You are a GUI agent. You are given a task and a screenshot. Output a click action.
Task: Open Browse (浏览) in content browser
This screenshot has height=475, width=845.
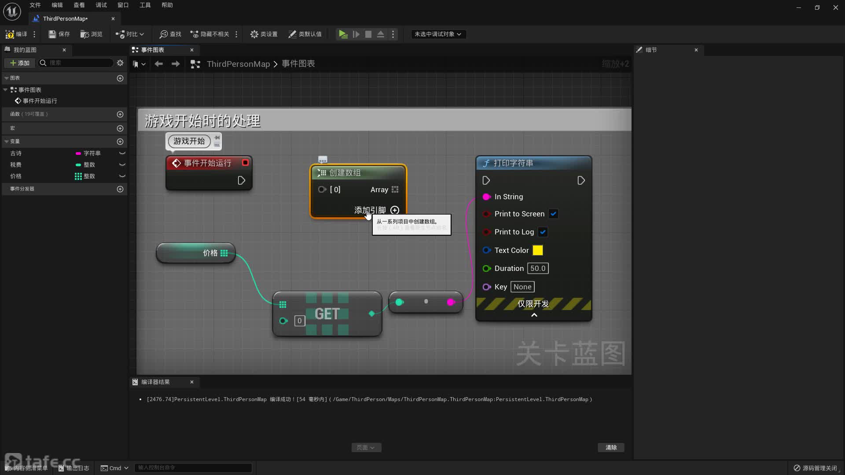(x=91, y=34)
